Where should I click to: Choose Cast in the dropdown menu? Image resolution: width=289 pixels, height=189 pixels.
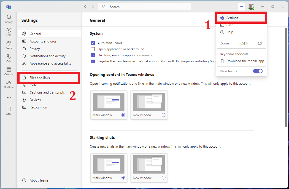[241, 25]
